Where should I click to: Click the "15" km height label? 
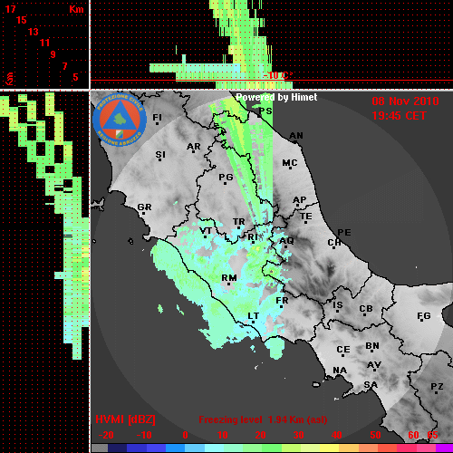point(22,20)
